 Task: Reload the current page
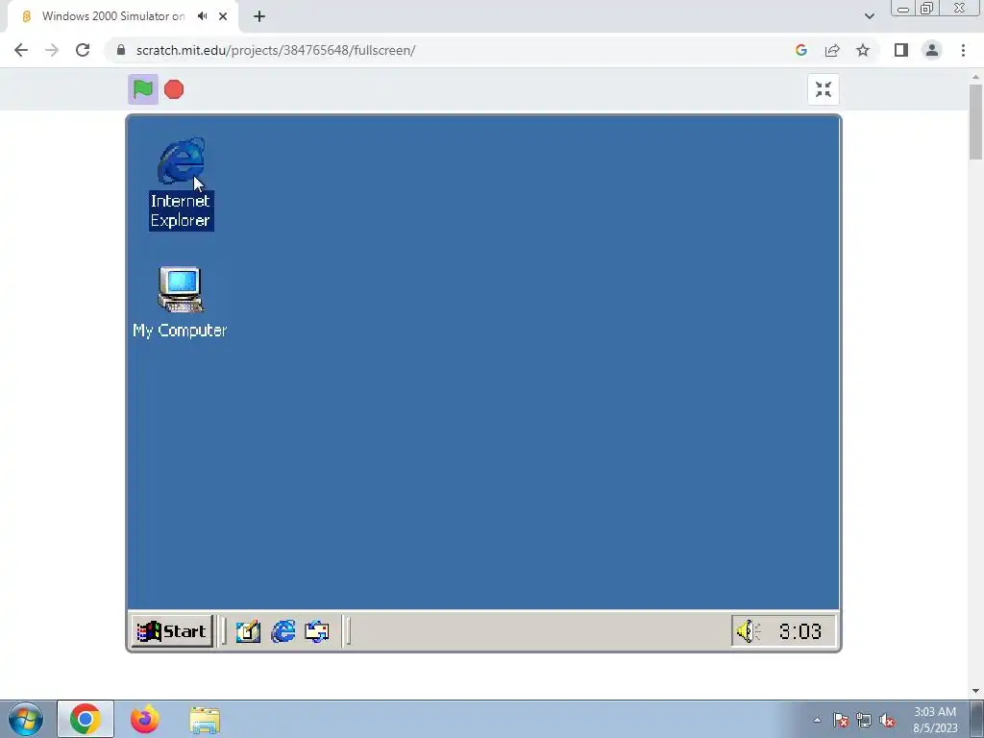(83, 50)
